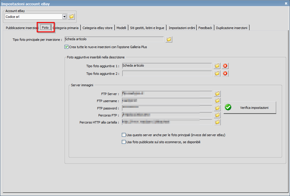Image resolution: width=290 pixels, height=196 pixels.
Task: Click the FTP password input field
Action: (167, 108)
